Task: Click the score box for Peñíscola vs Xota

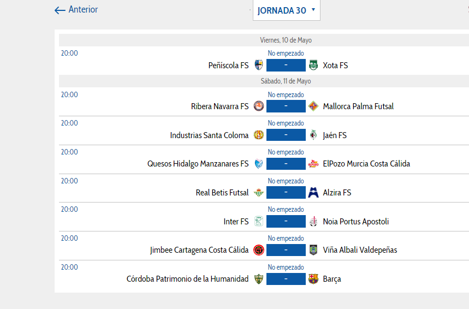Action: point(286,65)
